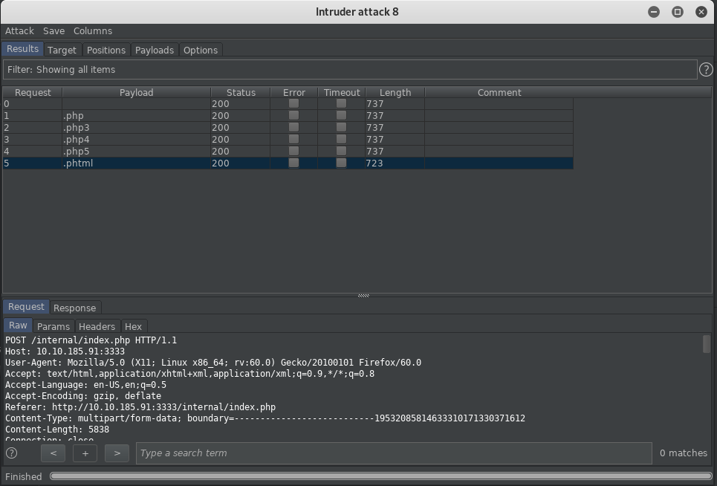Open the Save menu
This screenshot has width=717, height=486.
coord(54,31)
